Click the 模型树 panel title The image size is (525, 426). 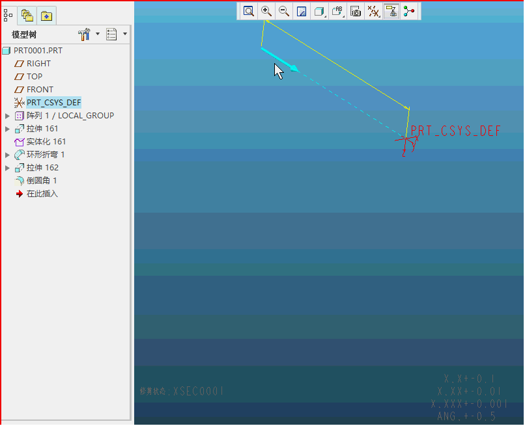(24, 34)
